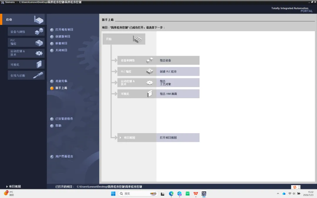This screenshot has width=317, height=198.
Task: Click the factory icon in 开始 block
Action: tap(137, 39)
